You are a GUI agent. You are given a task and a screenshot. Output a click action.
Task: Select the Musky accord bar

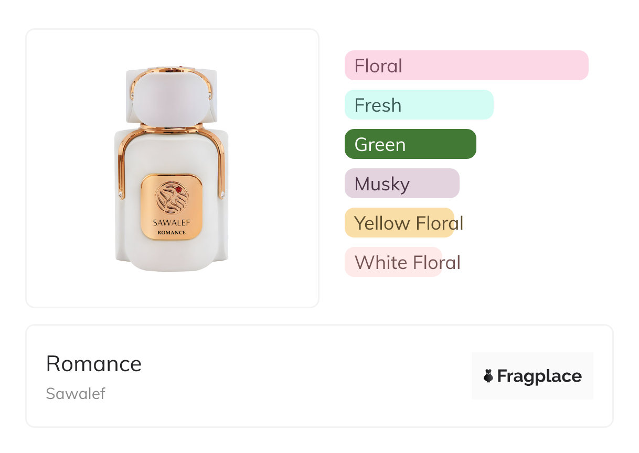pos(402,184)
